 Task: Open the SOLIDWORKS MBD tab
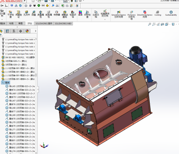[x=63, y=23]
